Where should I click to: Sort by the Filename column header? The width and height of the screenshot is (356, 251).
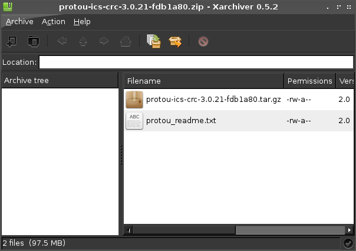[x=204, y=81]
